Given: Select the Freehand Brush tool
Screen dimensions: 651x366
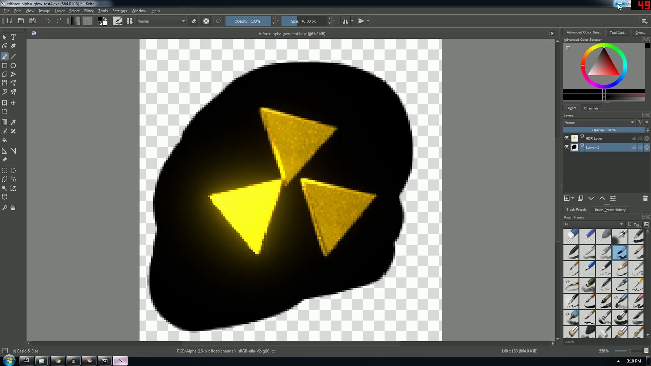Looking at the screenshot, I should tap(5, 56).
